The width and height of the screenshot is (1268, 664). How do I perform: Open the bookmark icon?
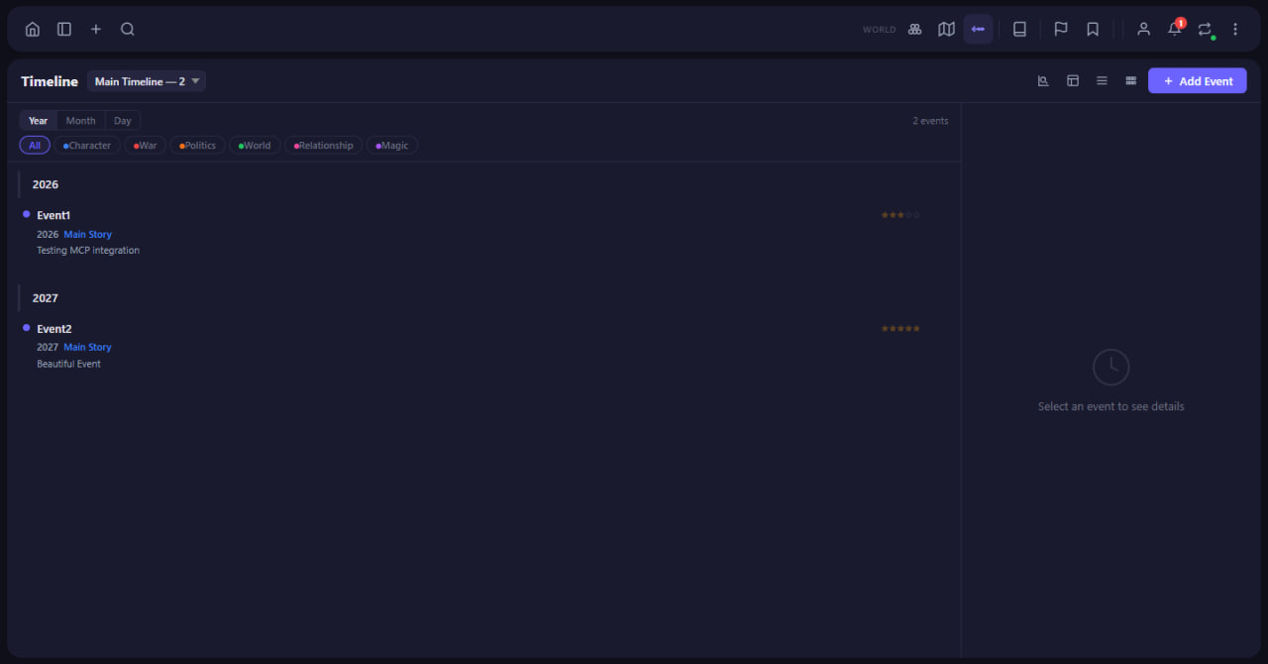click(1093, 30)
